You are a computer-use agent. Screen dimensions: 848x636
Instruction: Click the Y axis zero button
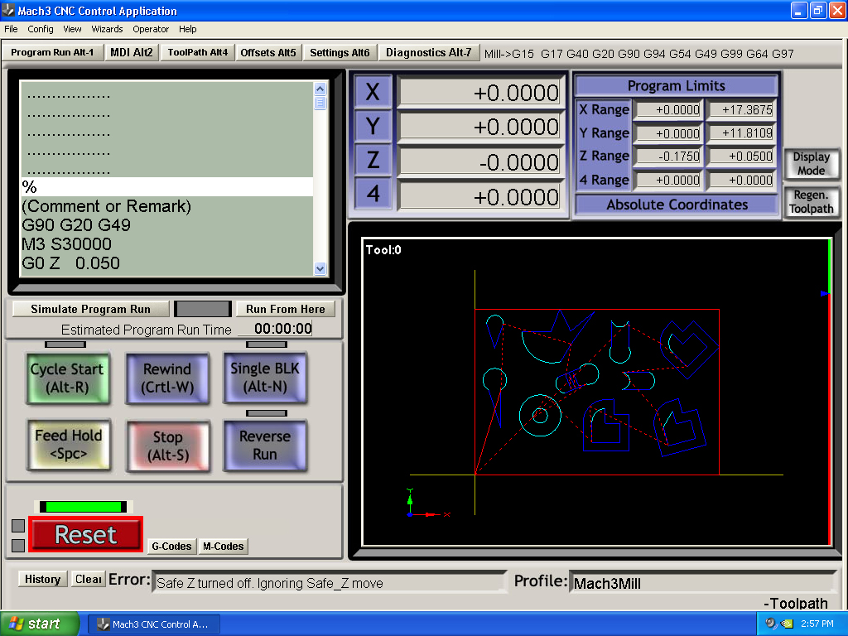click(373, 127)
